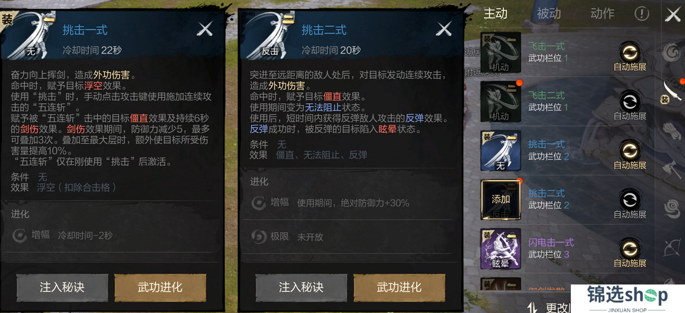This screenshot has width=685, height=313.
Task: Select the equipped 挑击一式 skill icon
Action: (501, 151)
